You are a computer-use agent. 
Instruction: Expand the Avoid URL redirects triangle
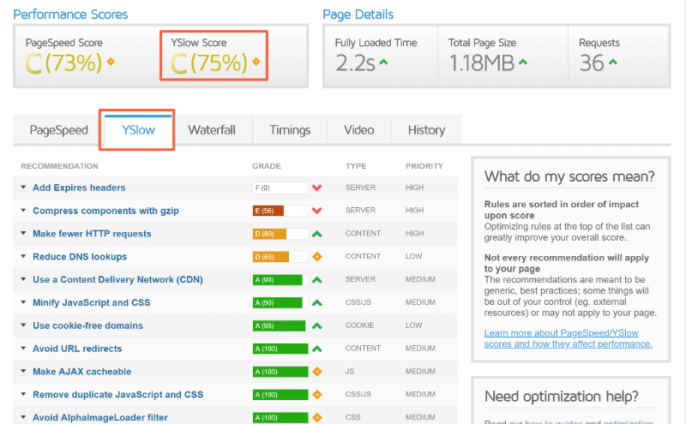(x=24, y=349)
